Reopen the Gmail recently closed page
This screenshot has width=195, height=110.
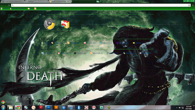pos(64,53)
